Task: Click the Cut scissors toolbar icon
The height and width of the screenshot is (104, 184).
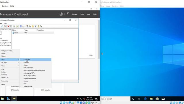Action: coord(2,26)
